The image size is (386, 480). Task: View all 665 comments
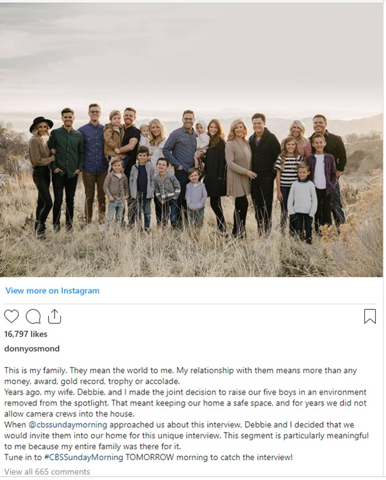tap(47, 472)
